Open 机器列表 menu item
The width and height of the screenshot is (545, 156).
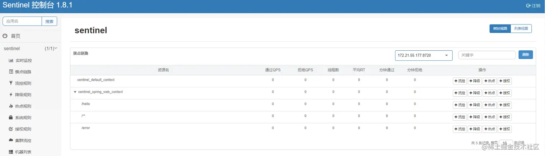tap(23, 152)
